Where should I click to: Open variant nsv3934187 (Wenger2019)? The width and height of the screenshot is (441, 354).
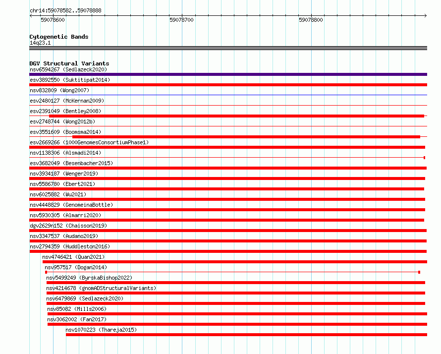[x=64, y=174]
